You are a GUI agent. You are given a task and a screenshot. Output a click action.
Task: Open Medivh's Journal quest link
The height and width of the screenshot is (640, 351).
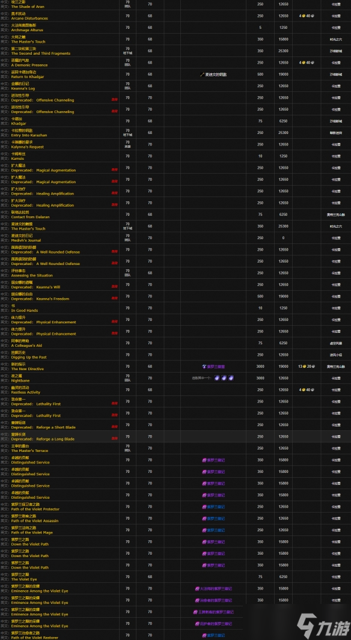tap(26, 240)
